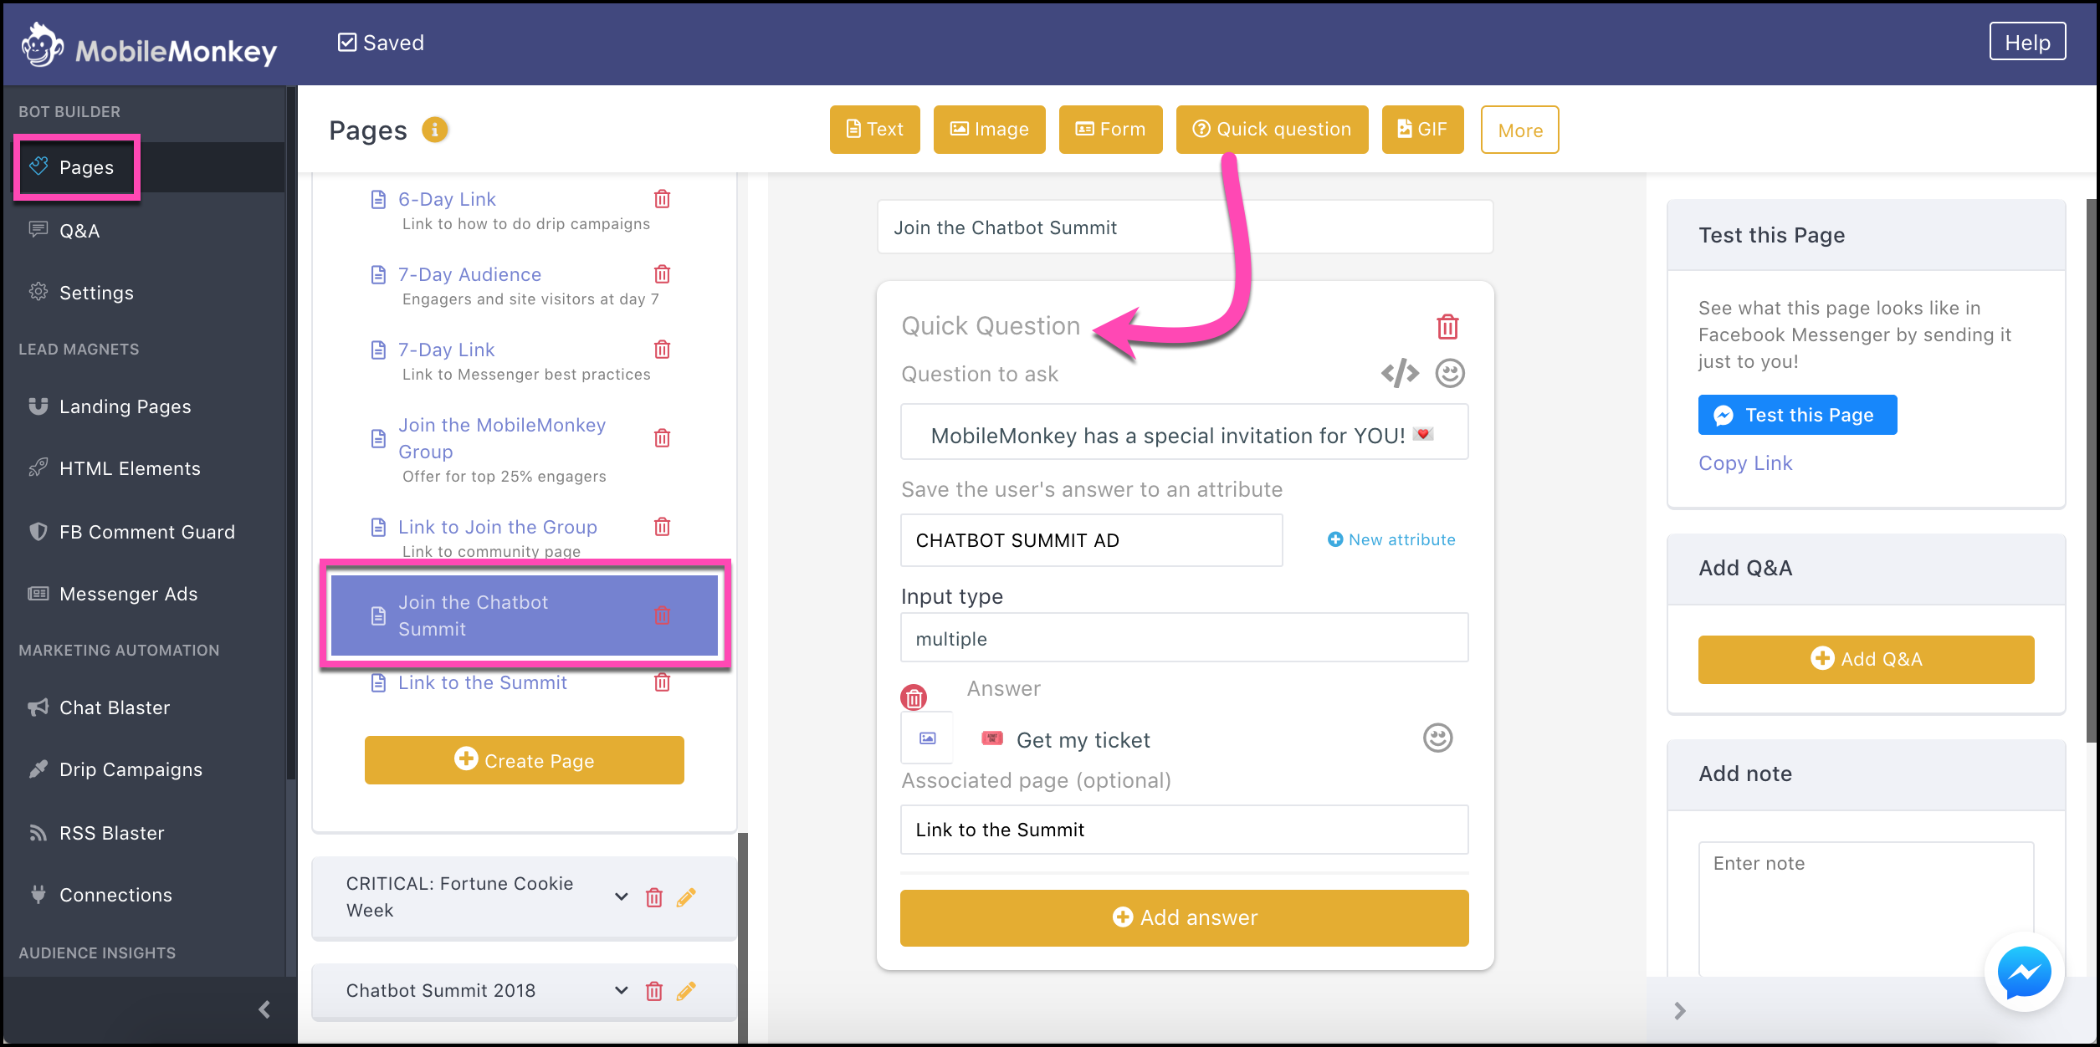This screenshot has height=1047, width=2100.
Task: Select the Link to the Summit page field
Action: (1184, 830)
